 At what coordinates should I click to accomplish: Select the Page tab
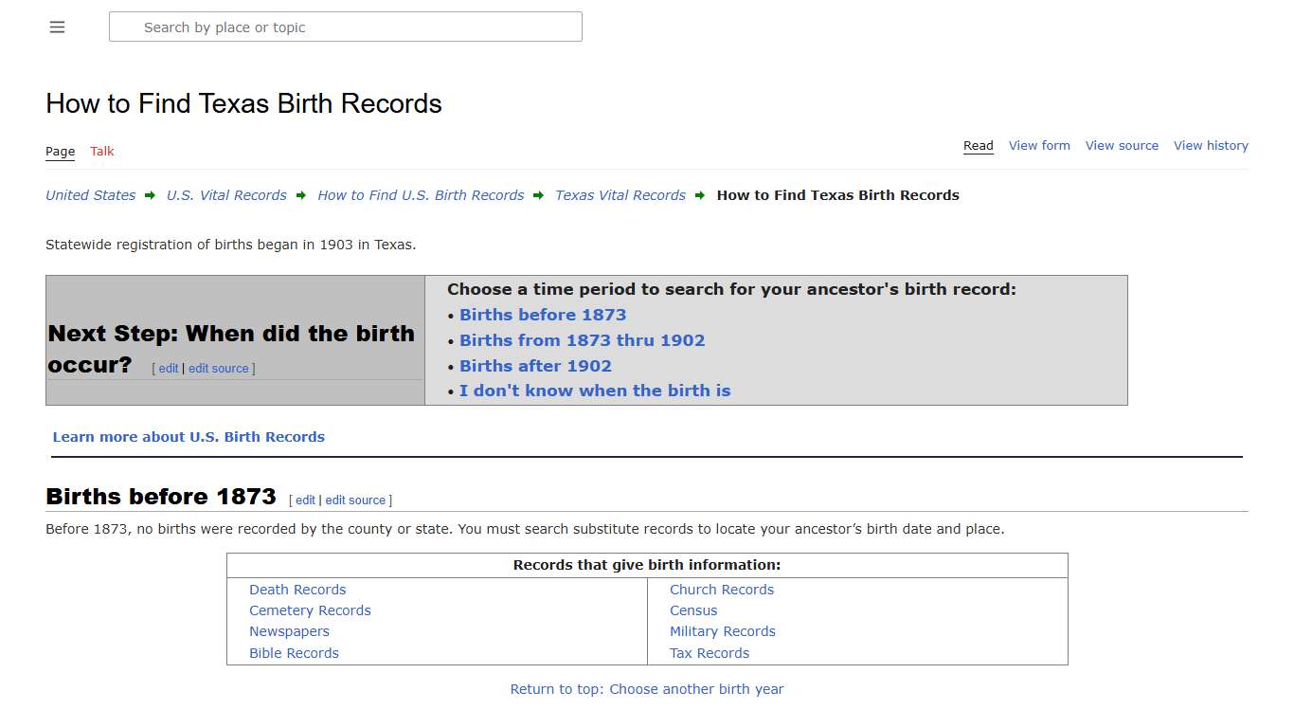(x=60, y=151)
